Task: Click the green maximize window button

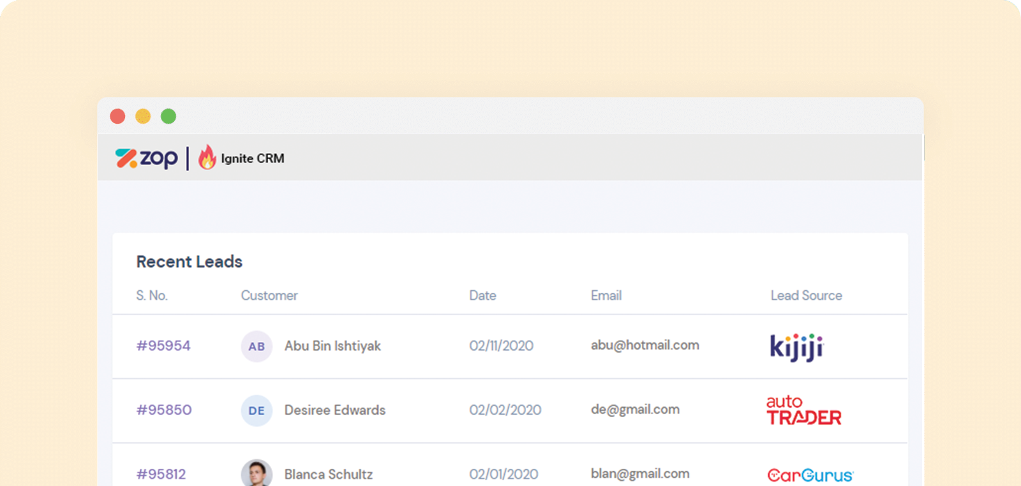Action: tap(168, 116)
